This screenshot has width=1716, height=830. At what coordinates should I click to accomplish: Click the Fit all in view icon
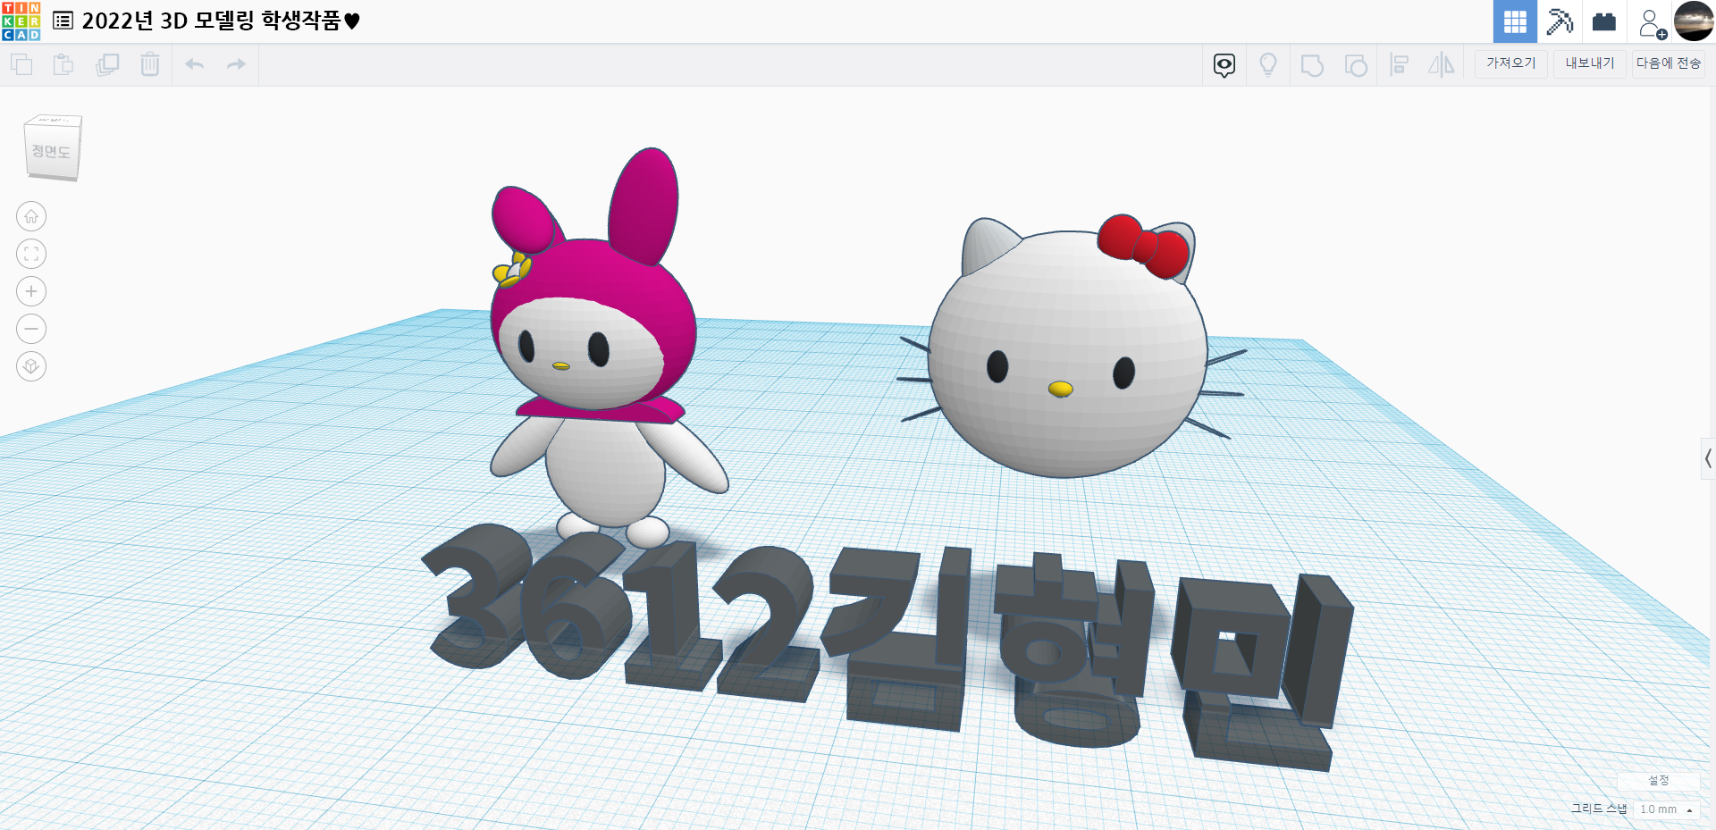[31, 254]
